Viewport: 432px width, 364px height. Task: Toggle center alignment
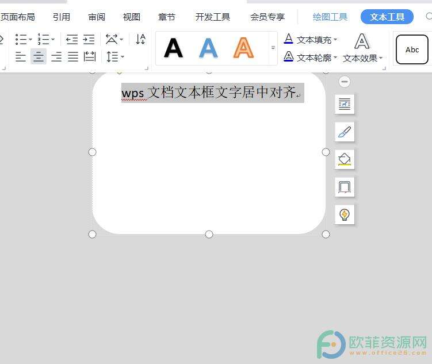[x=39, y=57]
